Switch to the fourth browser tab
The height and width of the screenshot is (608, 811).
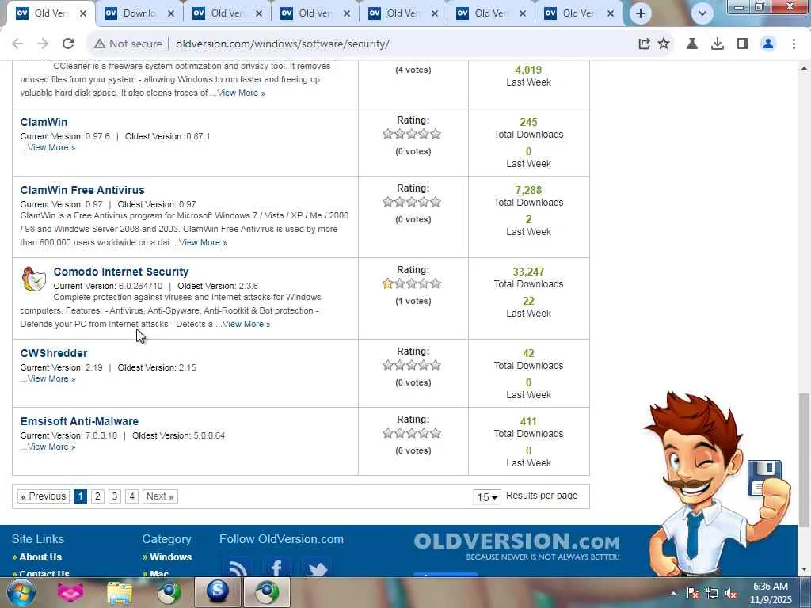315,13
